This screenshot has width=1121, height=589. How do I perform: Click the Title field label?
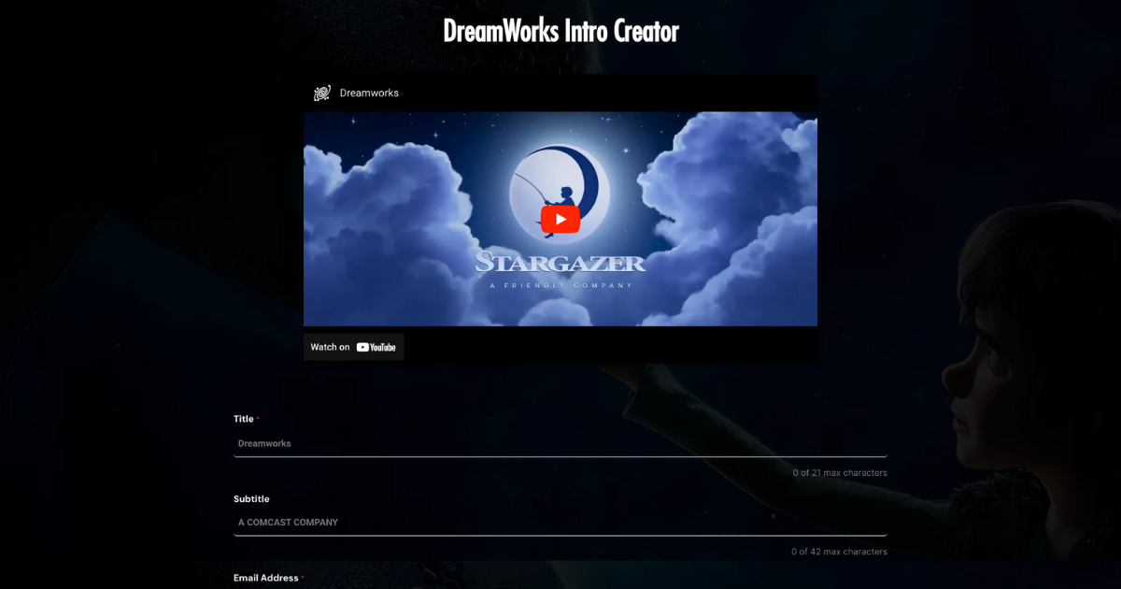pos(242,419)
